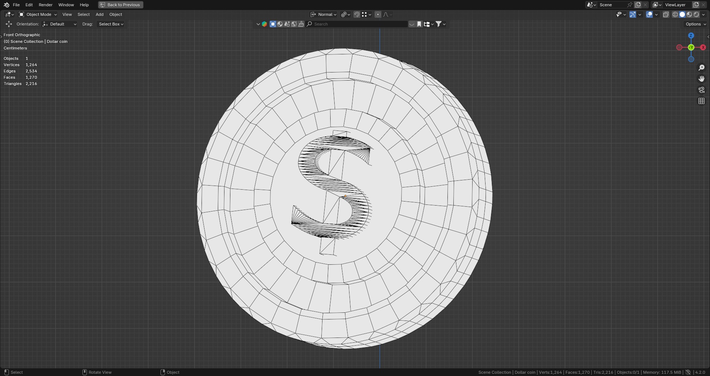Toggle the grid orthographic perspective icon

701,101
